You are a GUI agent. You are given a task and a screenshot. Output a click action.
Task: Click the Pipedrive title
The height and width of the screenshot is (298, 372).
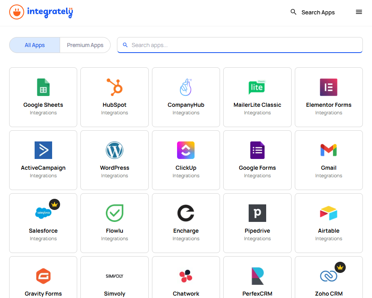257,231
